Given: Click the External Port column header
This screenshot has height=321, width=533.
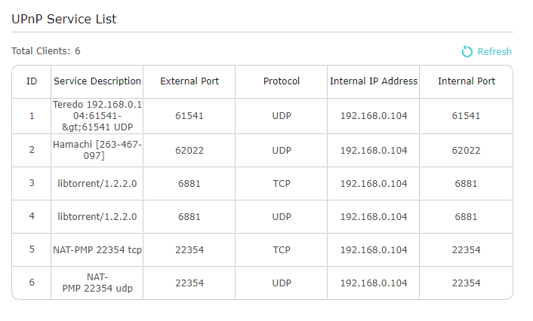Looking at the screenshot, I should coord(189,81).
